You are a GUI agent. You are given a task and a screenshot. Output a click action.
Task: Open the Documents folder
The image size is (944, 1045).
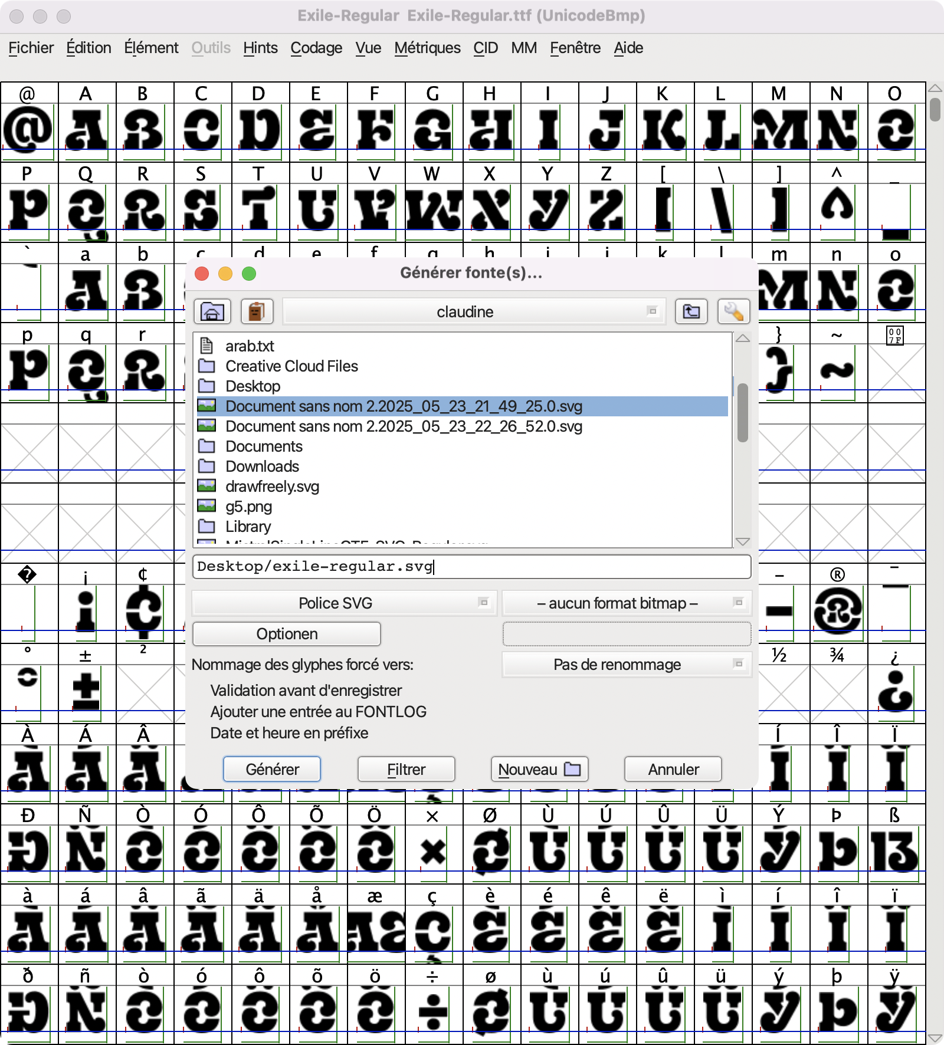tap(462, 446)
